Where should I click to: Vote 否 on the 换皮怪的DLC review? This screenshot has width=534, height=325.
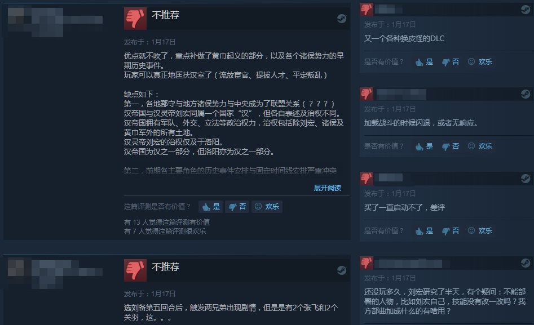450,62
